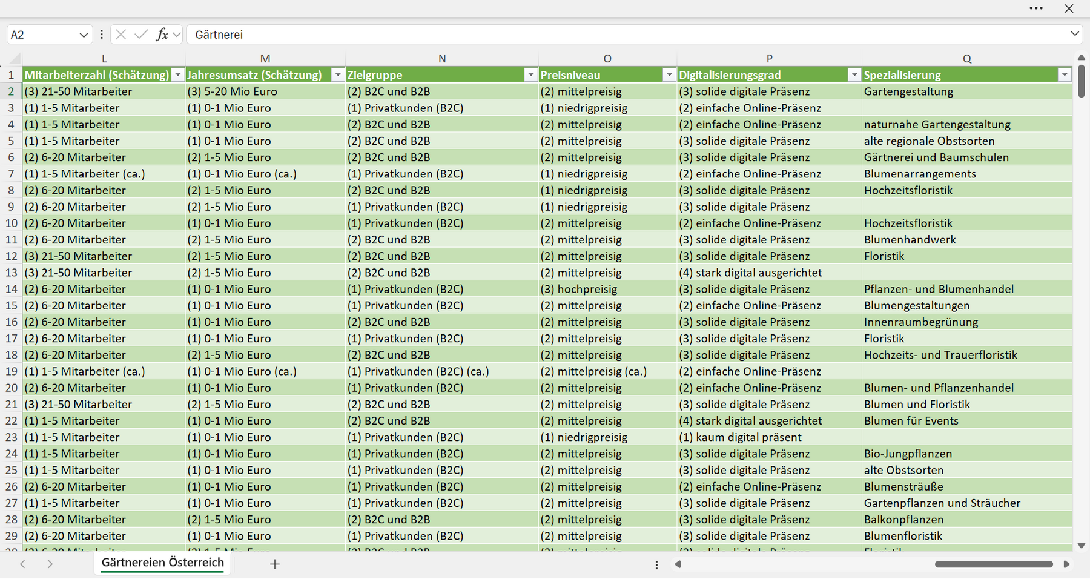The height and width of the screenshot is (579, 1090).
Task: Go to previous sheet arrow
Action: pyautogui.click(x=22, y=564)
